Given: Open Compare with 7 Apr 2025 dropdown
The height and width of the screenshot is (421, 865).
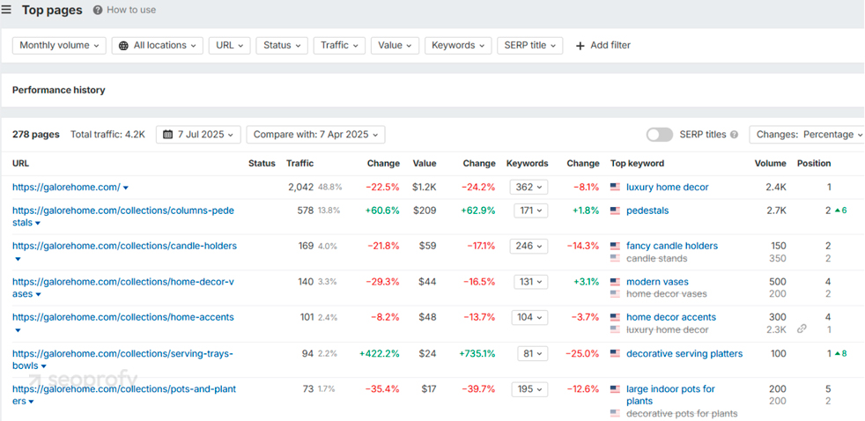Looking at the screenshot, I should click(315, 134).
